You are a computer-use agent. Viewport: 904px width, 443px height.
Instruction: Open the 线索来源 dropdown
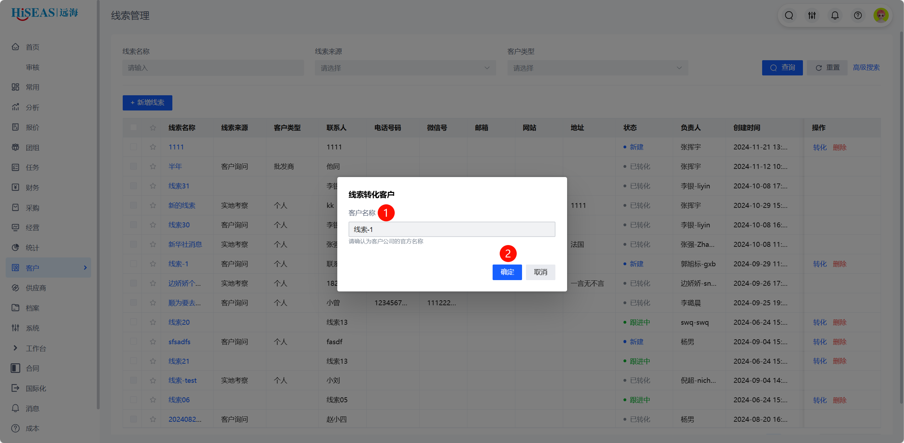(405, 68)
